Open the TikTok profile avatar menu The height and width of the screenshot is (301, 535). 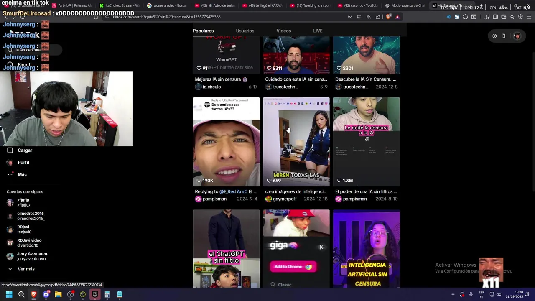(517, 36)
